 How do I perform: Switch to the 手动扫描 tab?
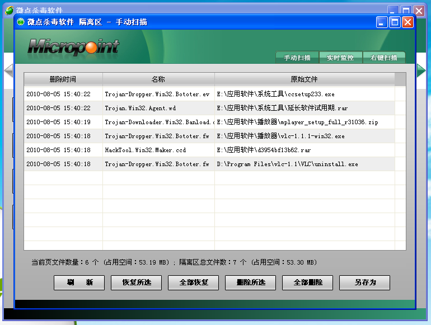[x=297, y=58]
